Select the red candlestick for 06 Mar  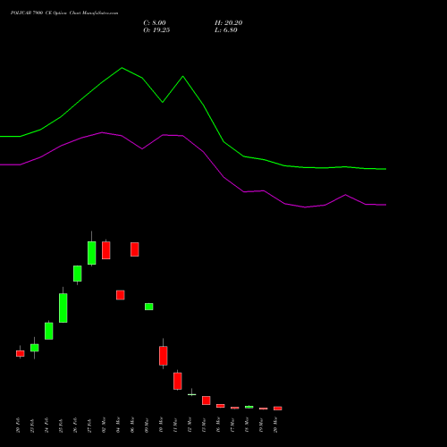coord(135,249)
